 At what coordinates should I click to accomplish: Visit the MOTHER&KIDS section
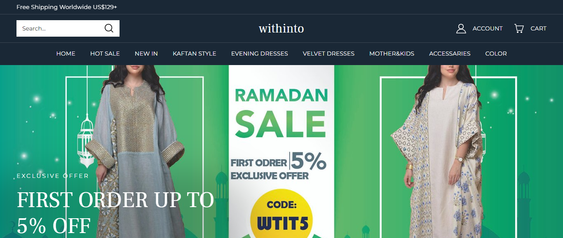[392, 54]
